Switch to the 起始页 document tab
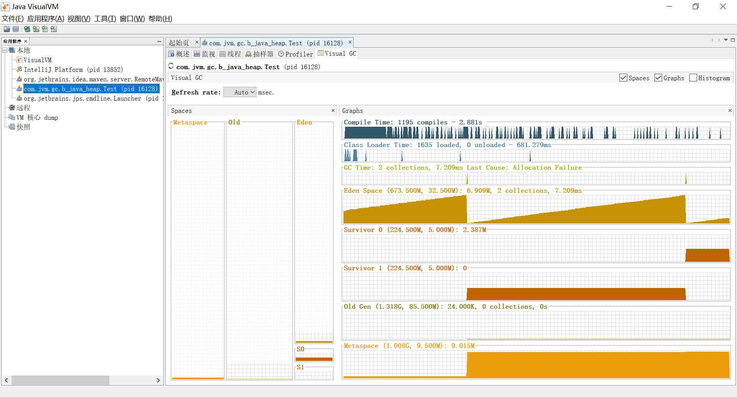737x397 pixels. (x=179, y=43)
